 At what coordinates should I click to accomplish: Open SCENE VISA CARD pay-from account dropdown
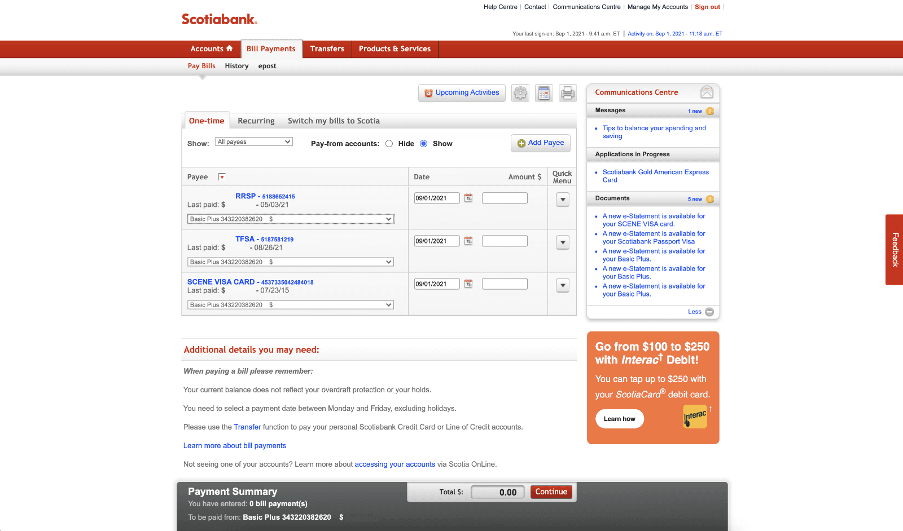[x=291, y=305]
